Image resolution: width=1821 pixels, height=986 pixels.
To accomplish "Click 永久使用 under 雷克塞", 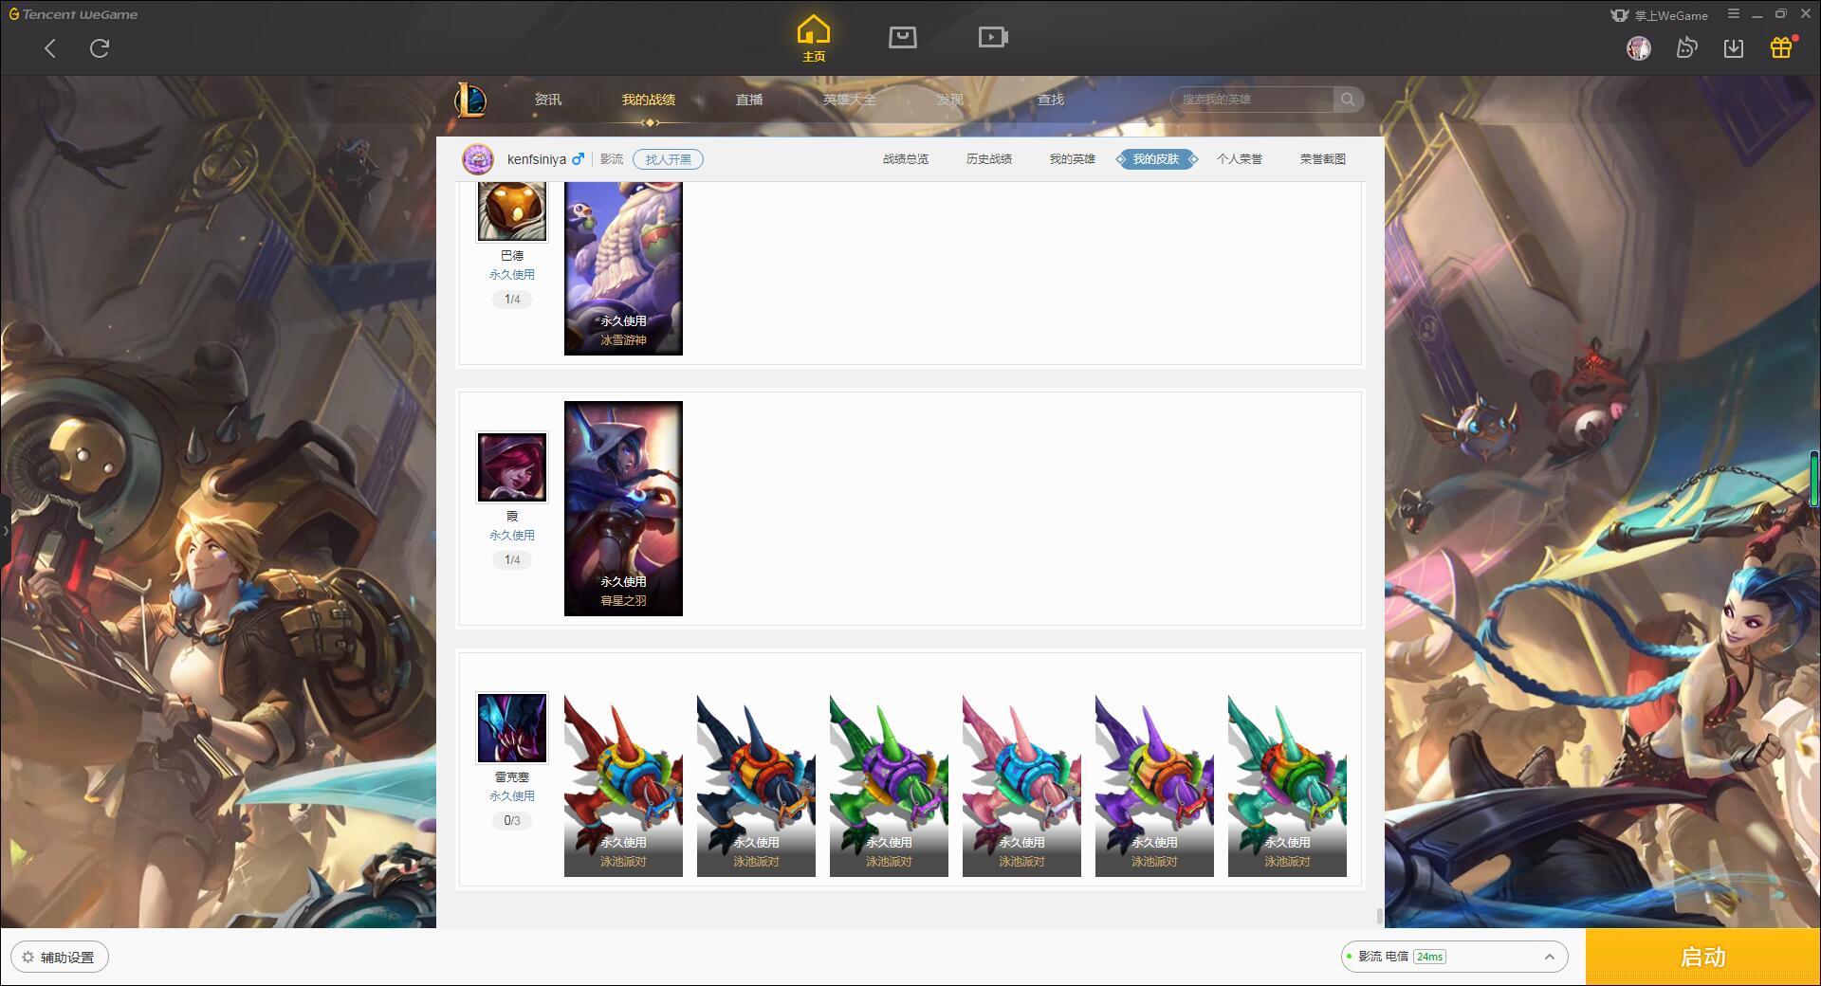I will pyautogui.click(x=512, y=796).
